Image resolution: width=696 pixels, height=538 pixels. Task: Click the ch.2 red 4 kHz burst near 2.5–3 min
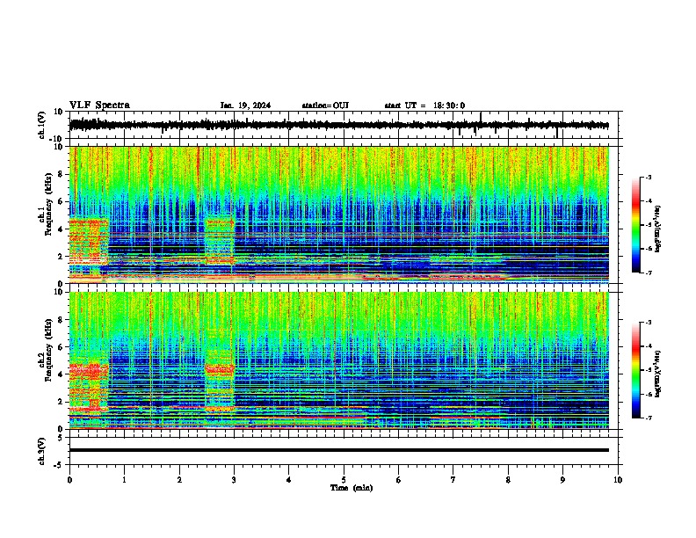click(220, 369)
